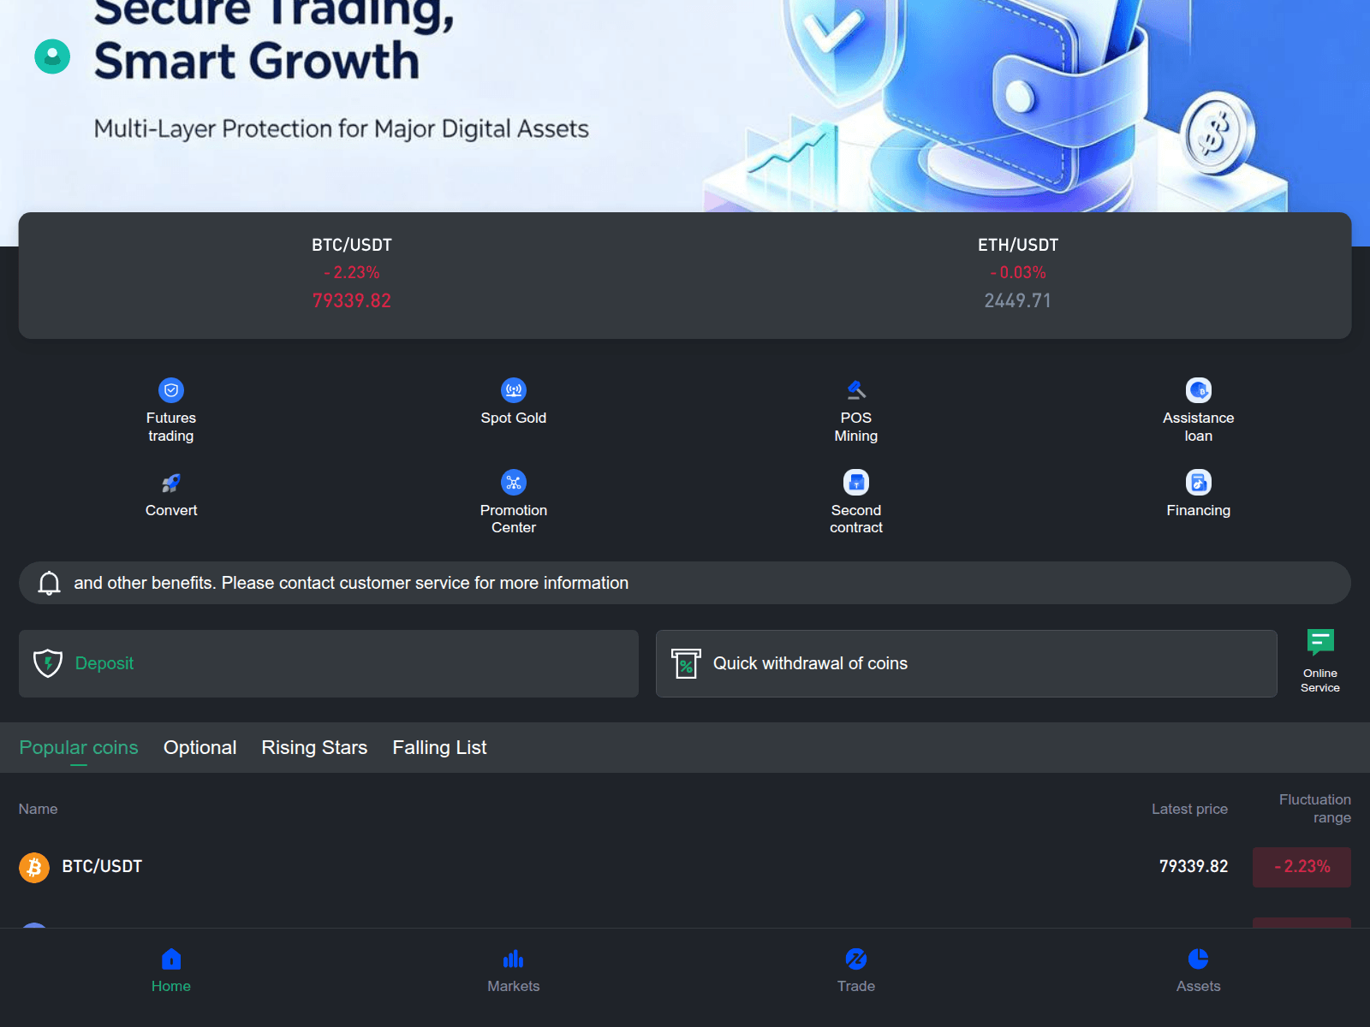Open the Financing icon

[x=1199, y=483]
